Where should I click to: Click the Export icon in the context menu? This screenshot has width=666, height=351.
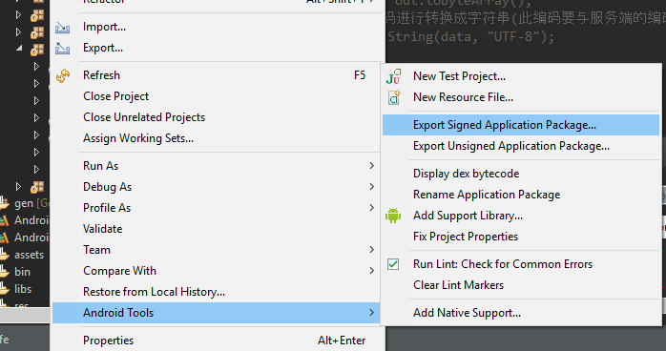click(62, 49)
